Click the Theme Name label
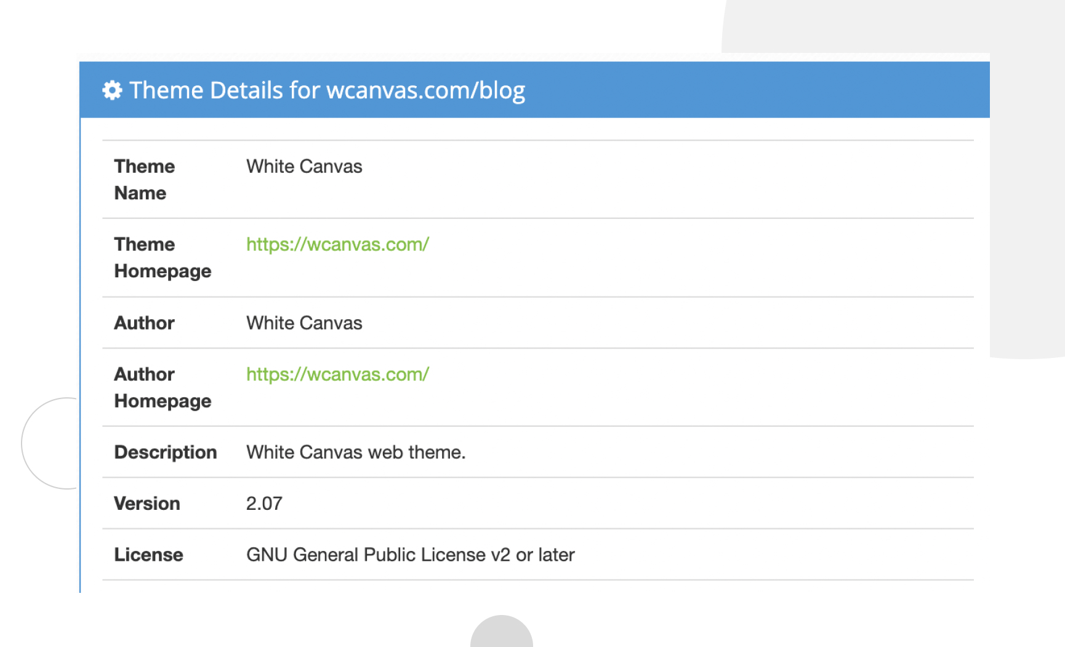This screenshot has height=647, width=1065. [144, 179]
